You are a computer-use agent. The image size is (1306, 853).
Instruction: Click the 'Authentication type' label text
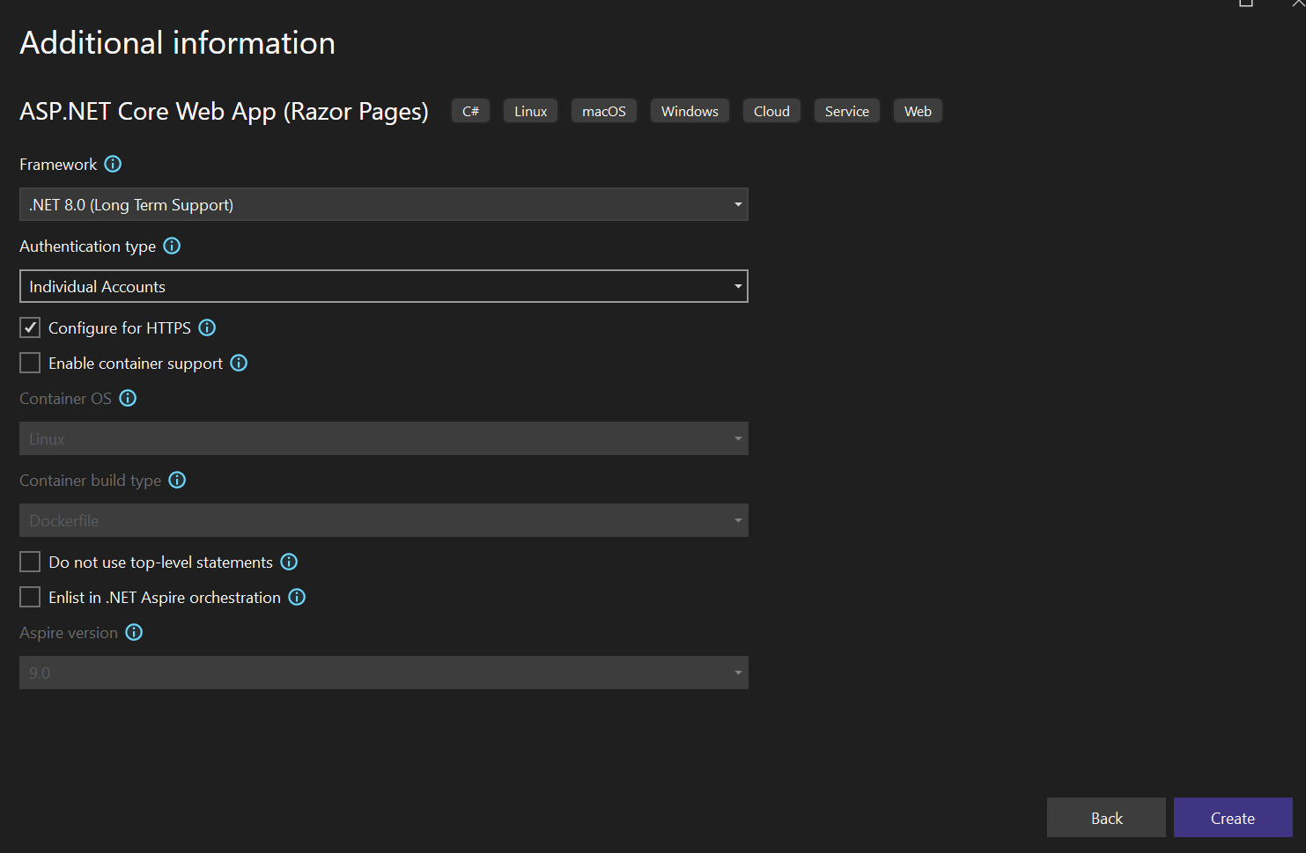coord(88,246)
